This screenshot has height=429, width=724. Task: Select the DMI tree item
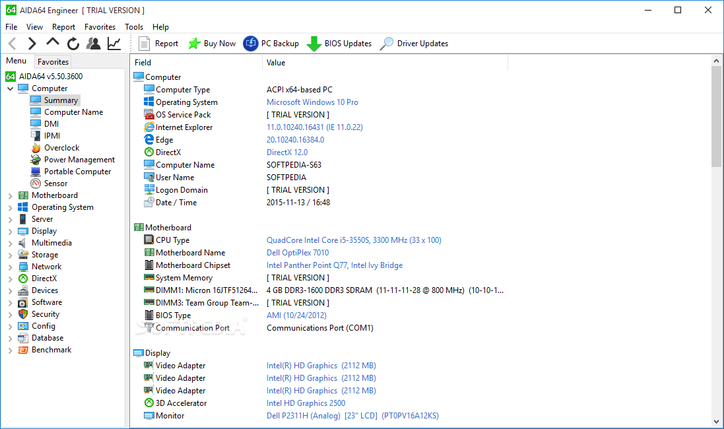(51, 124)
